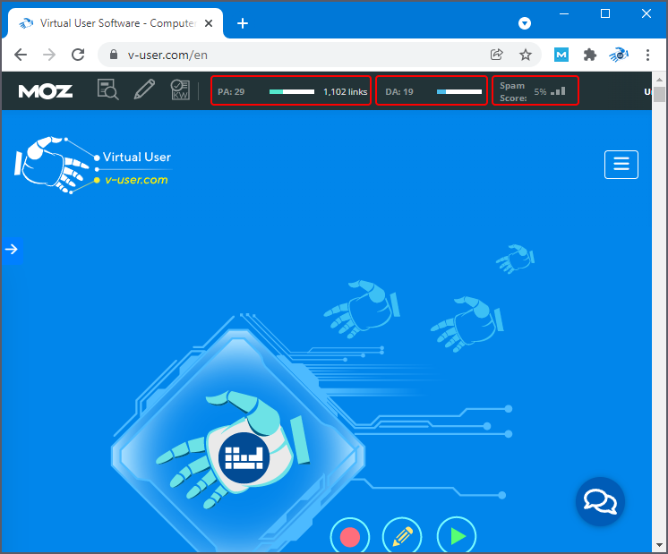The width and height of the screenshot is (668, 554).
Task: Click the MozBar extension icon
Action: (561, 55)
